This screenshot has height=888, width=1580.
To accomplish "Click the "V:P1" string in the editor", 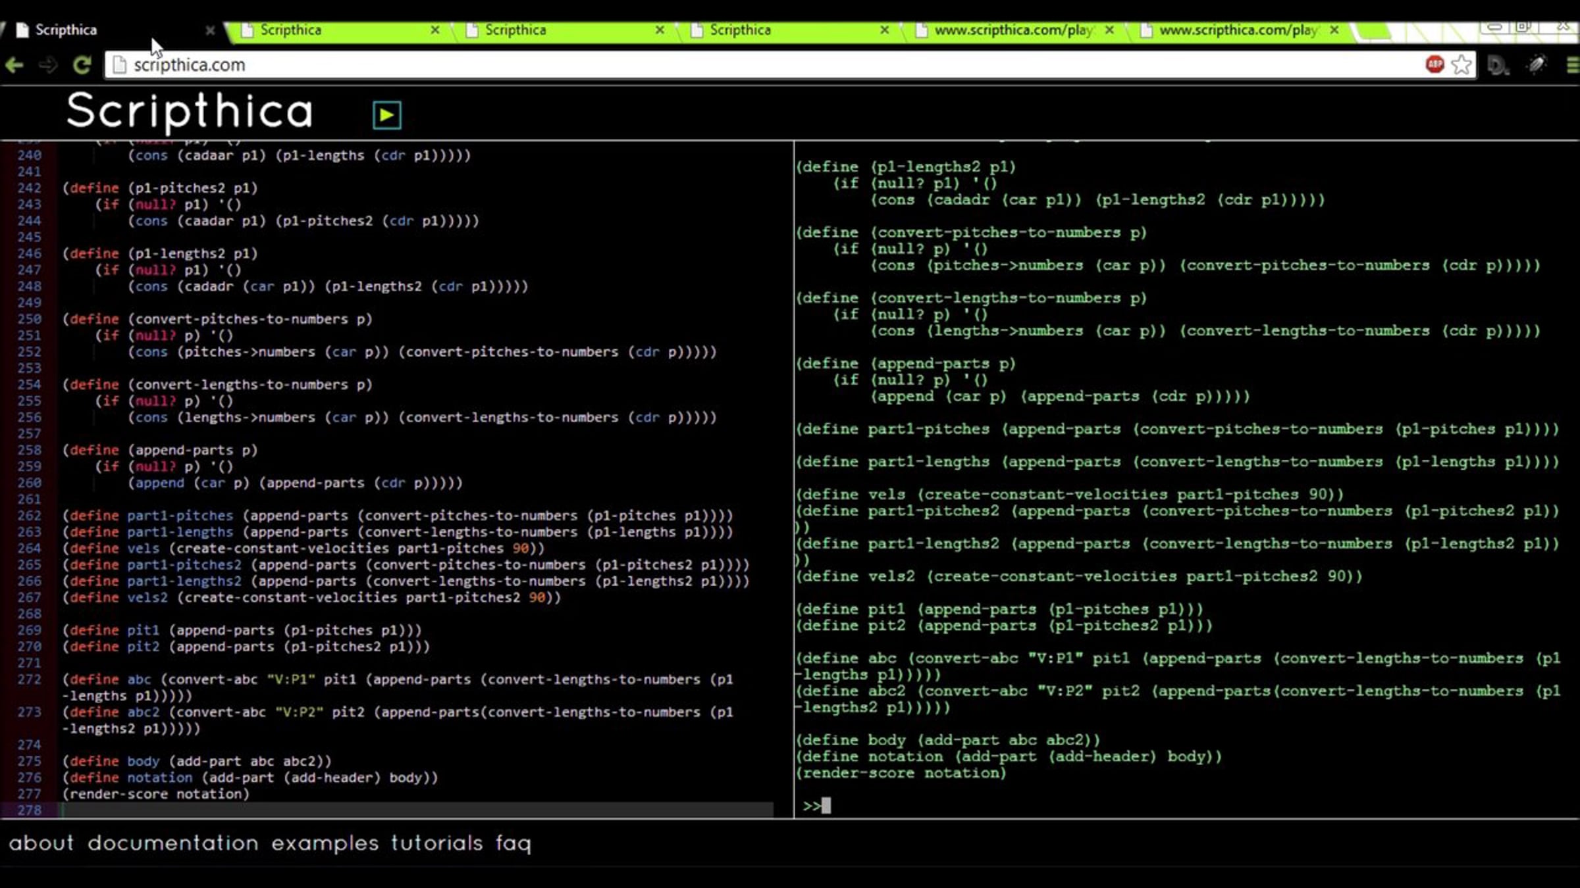I will (291, 679).
